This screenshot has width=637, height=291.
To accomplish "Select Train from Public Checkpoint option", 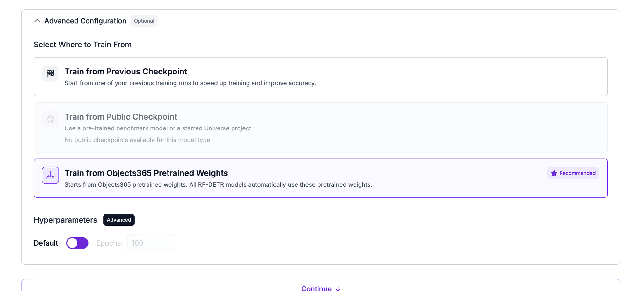I will 321,127.
